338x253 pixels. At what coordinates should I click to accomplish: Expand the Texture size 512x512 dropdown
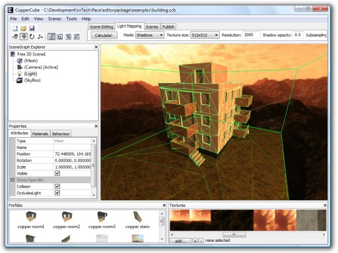point(205,35)
